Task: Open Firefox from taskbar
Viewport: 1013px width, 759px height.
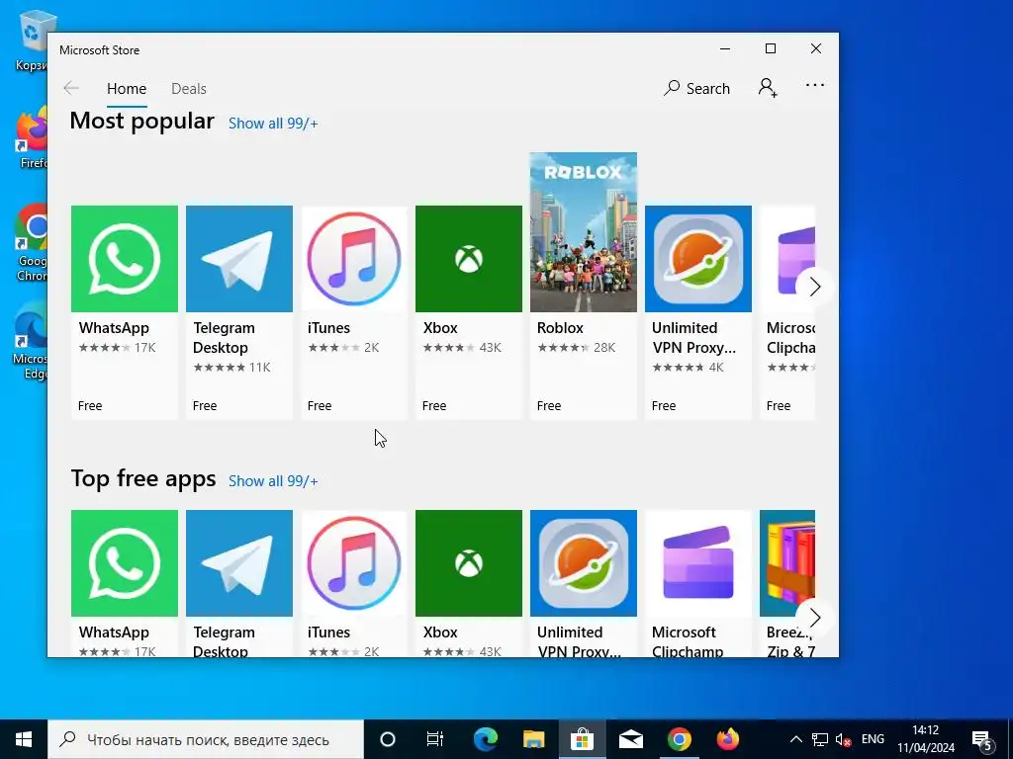Action: (727, 739)
